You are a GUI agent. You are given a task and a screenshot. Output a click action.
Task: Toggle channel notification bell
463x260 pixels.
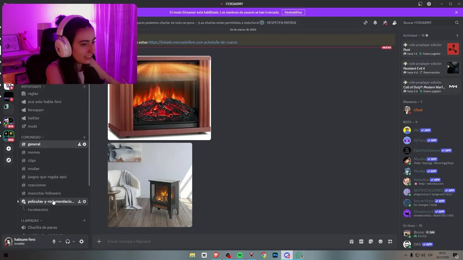coord(375,22)
